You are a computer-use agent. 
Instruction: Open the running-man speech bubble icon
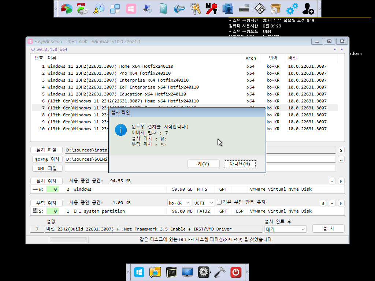click(99, 9)
